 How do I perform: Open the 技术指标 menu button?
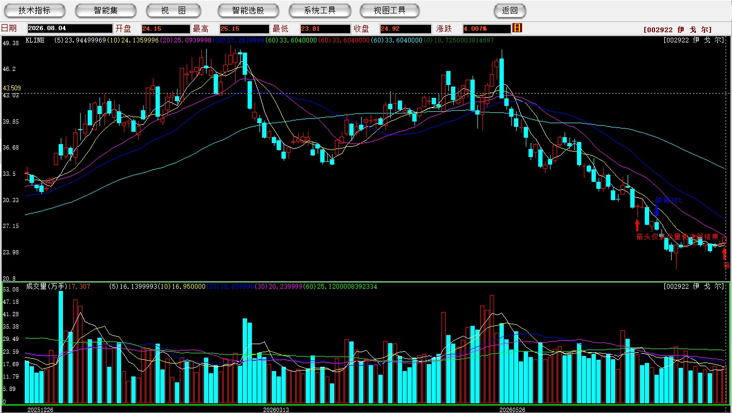point(34,10)
